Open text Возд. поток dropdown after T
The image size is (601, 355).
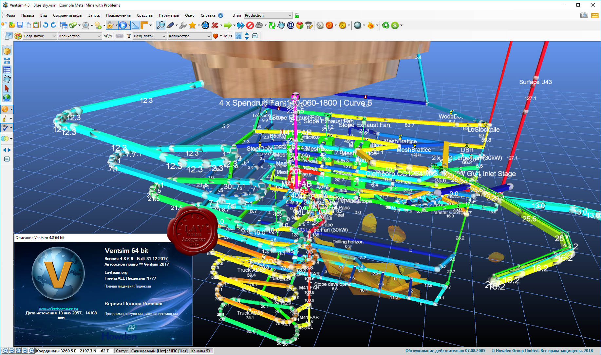coord(150,36)
